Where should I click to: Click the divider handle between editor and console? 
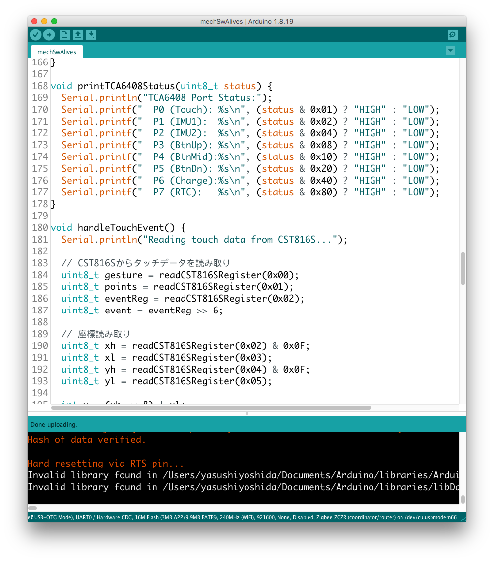pos(247,414)
